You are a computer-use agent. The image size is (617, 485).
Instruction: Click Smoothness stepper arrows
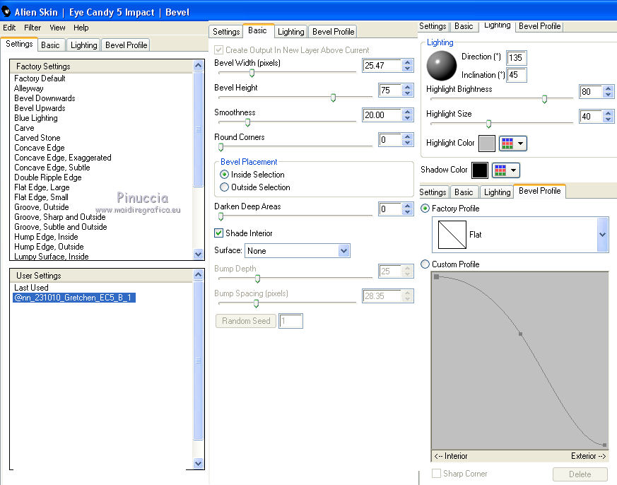click(x=408, y=115)
